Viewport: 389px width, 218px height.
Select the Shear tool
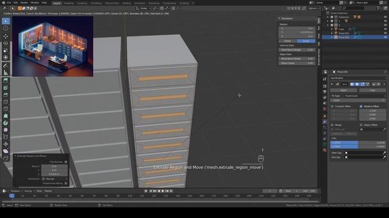pyautogui.click(x=5, y=151)
